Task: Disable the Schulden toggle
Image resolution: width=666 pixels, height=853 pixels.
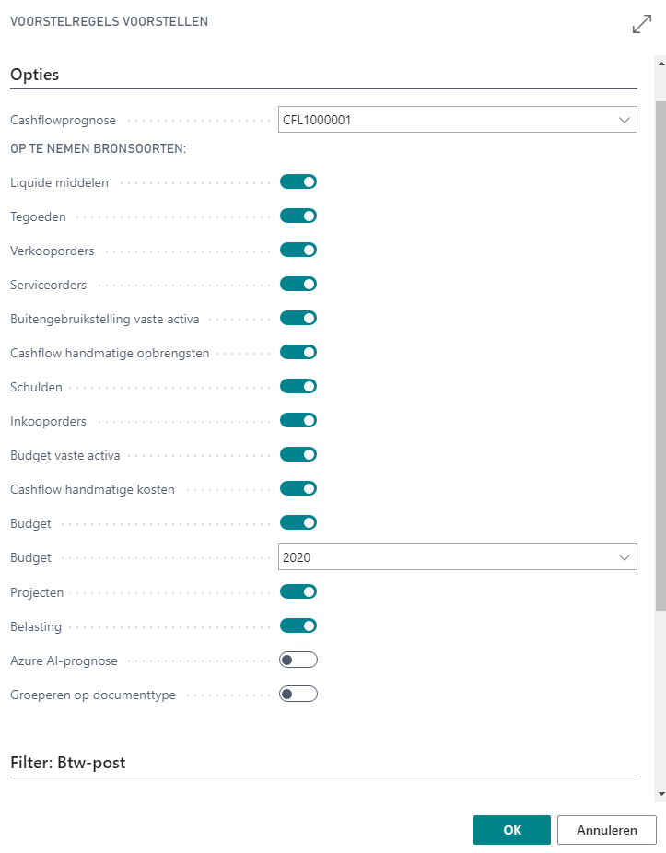Action: coord(298,386)
